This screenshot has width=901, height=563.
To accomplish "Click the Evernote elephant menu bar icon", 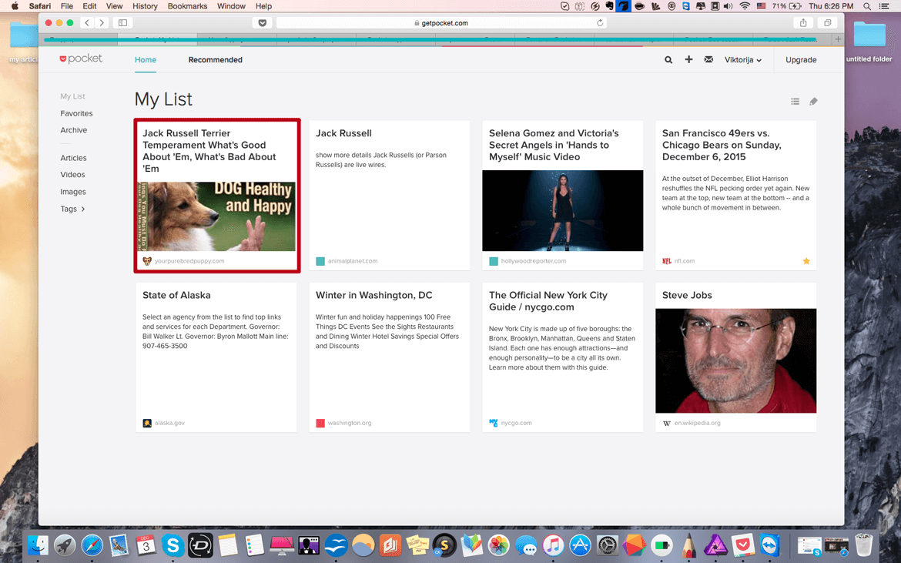I will (610, 5).
